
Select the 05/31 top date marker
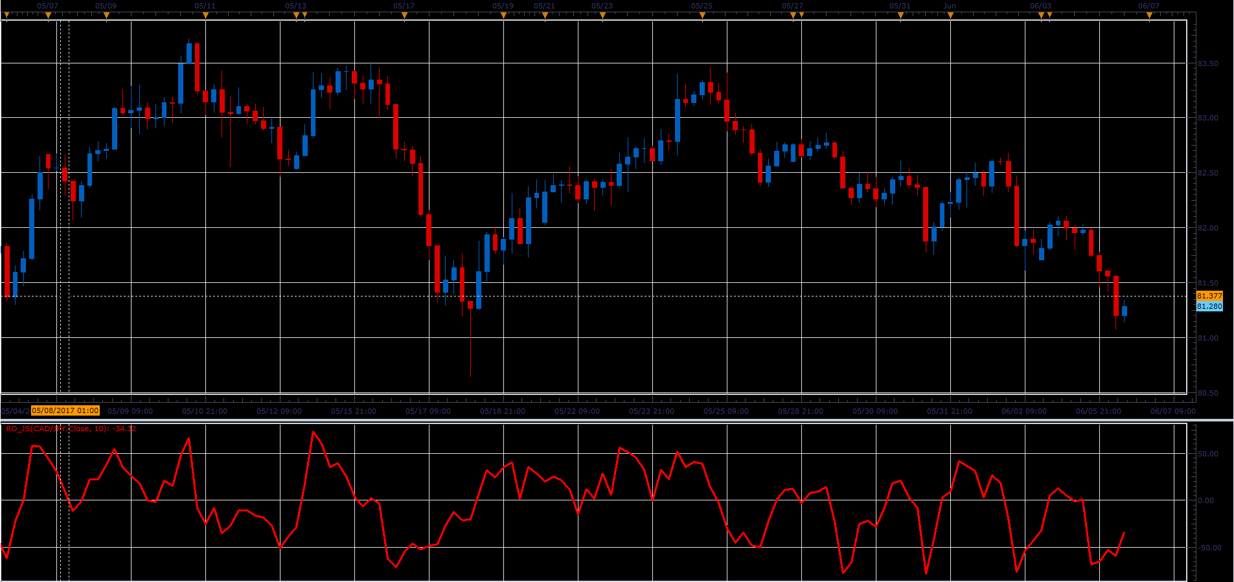coord(900,6)
